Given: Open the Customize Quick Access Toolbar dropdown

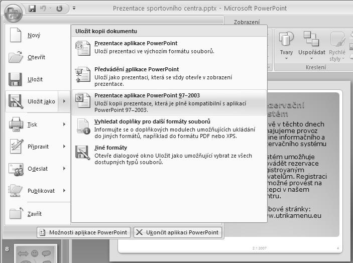Looking at the screenshot, I should pyautogui.click(x=74, y=9).
